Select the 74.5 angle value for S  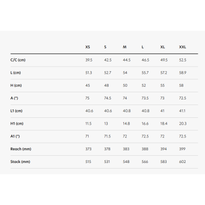click(x=108, y=98)
